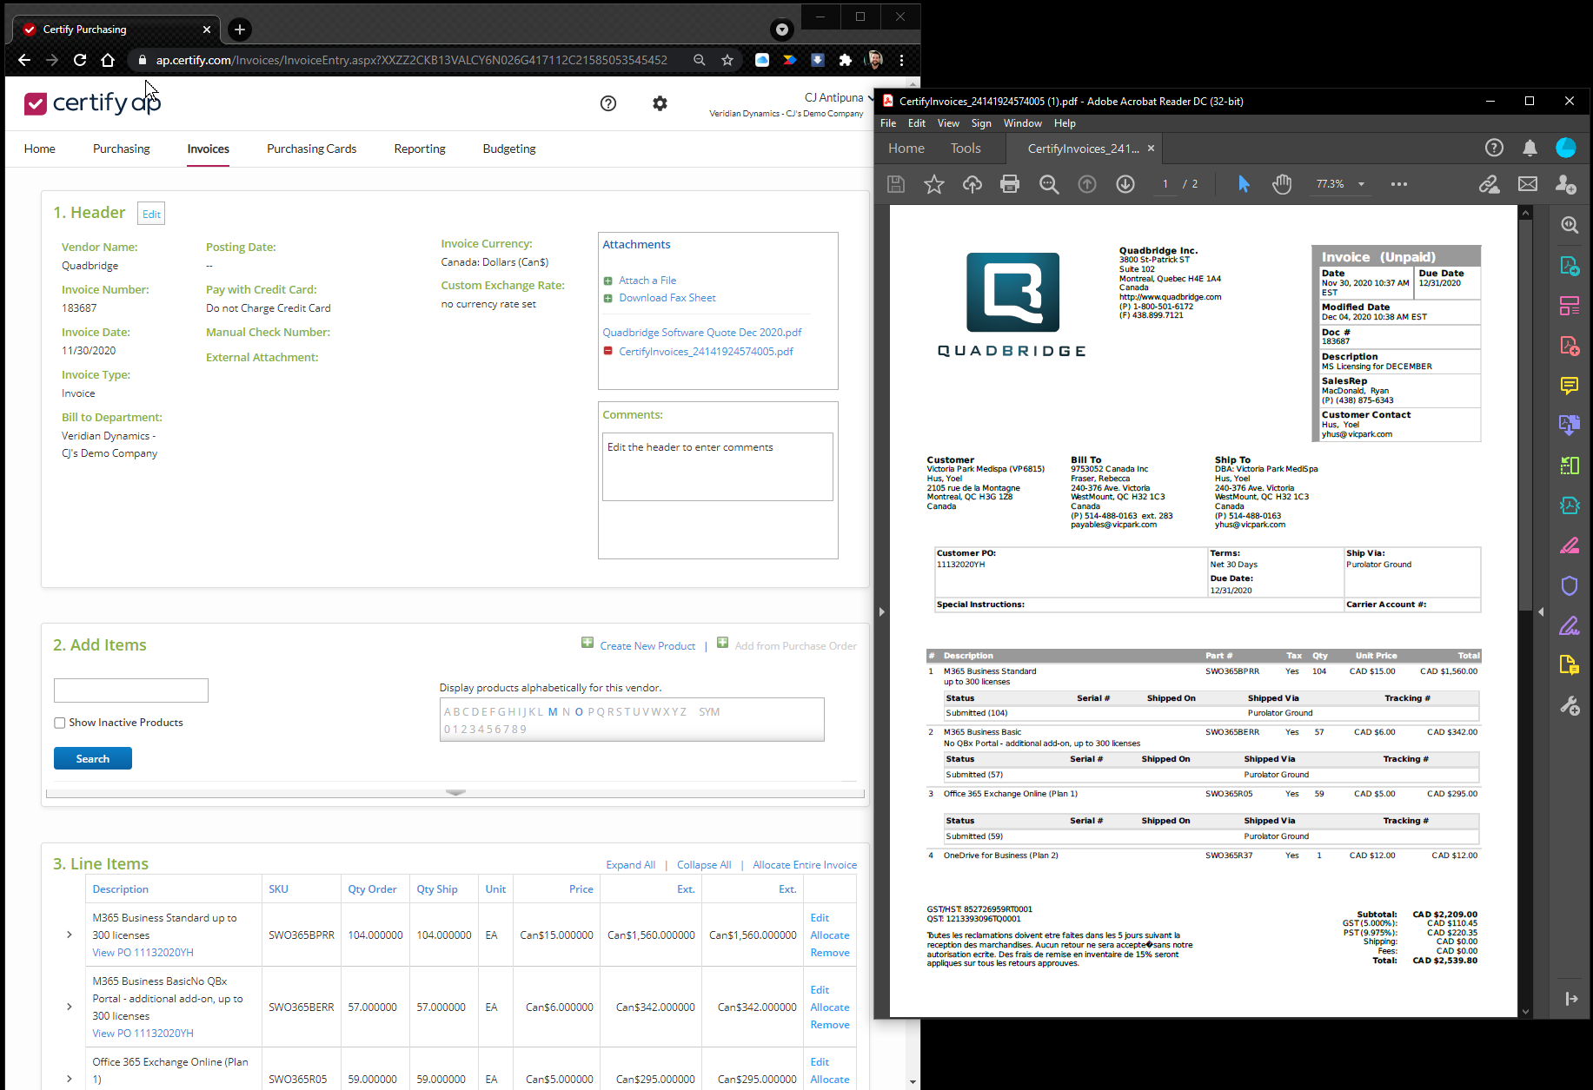The width and height of the screenshot is (1593, 1090).
Task: Bookmark the PDF with the star icon in Acrobat
Action: coord(934,184)
